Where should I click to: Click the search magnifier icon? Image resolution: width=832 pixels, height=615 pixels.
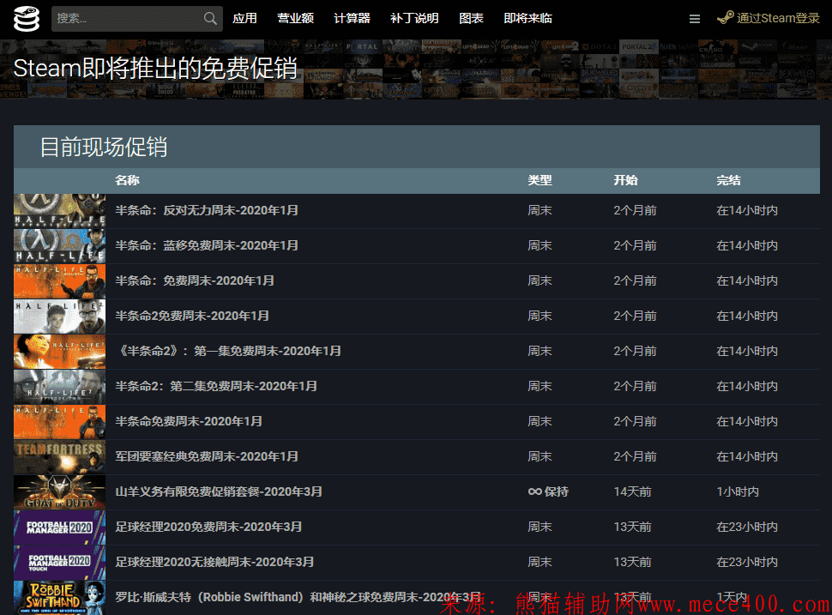[x=210, y=19]
